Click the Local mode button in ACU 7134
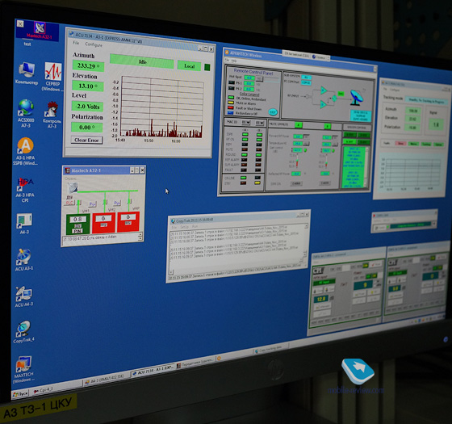Screen dimensions: 452x424 point(189,66)
